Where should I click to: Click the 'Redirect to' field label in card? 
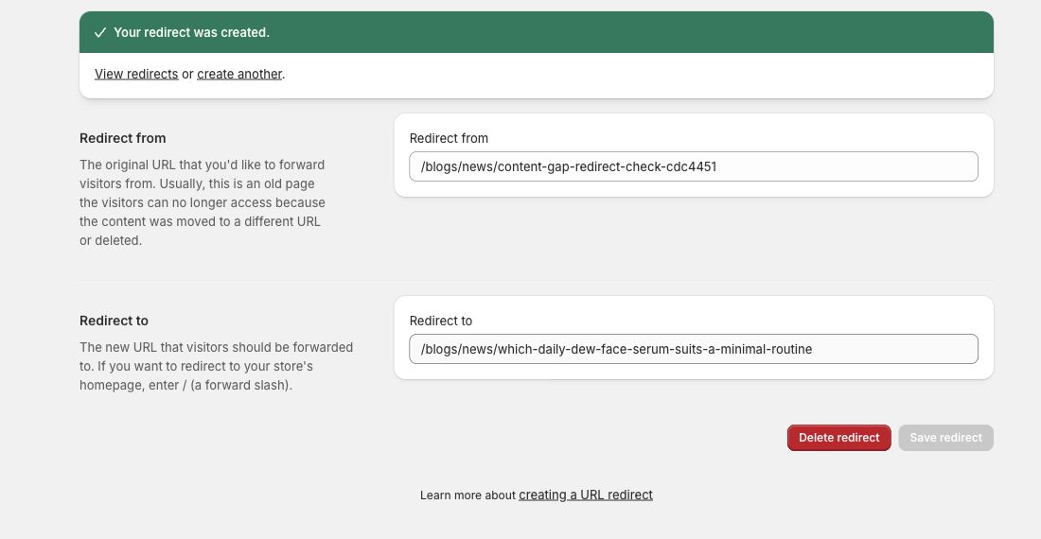tap(441, 321)
